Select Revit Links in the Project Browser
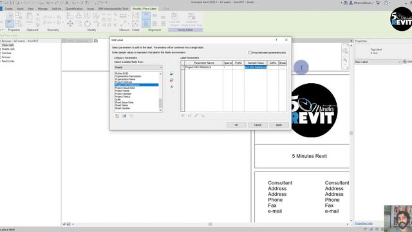 point(8,61)
